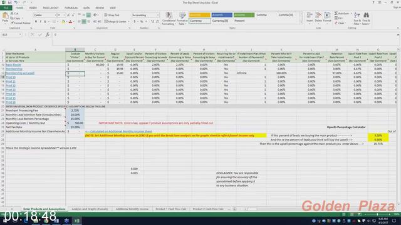
Task: Click the Increase Indent icon
Action: tap(100, 22)
